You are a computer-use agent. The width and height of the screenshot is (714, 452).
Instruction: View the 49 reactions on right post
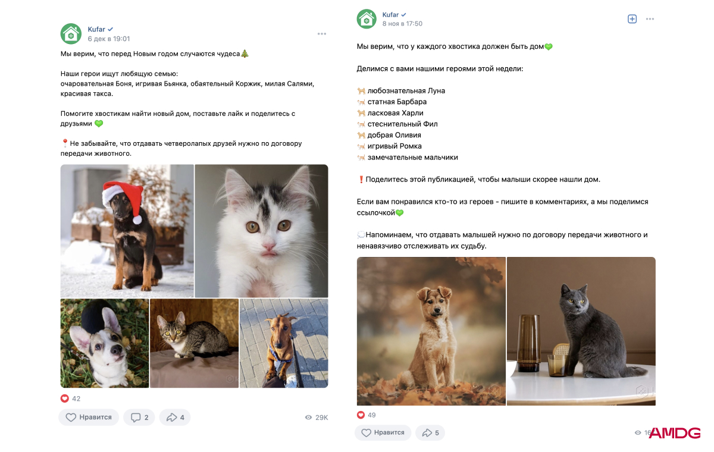click(x=367, y=415)
